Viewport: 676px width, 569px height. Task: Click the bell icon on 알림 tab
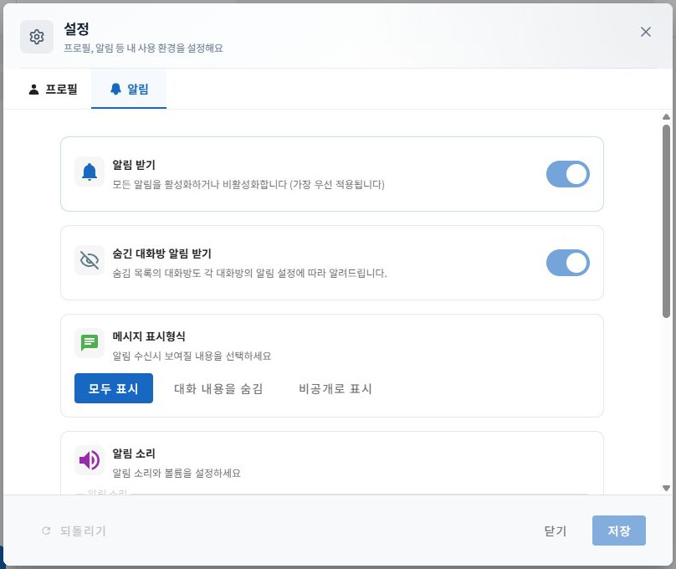point(115,89)
